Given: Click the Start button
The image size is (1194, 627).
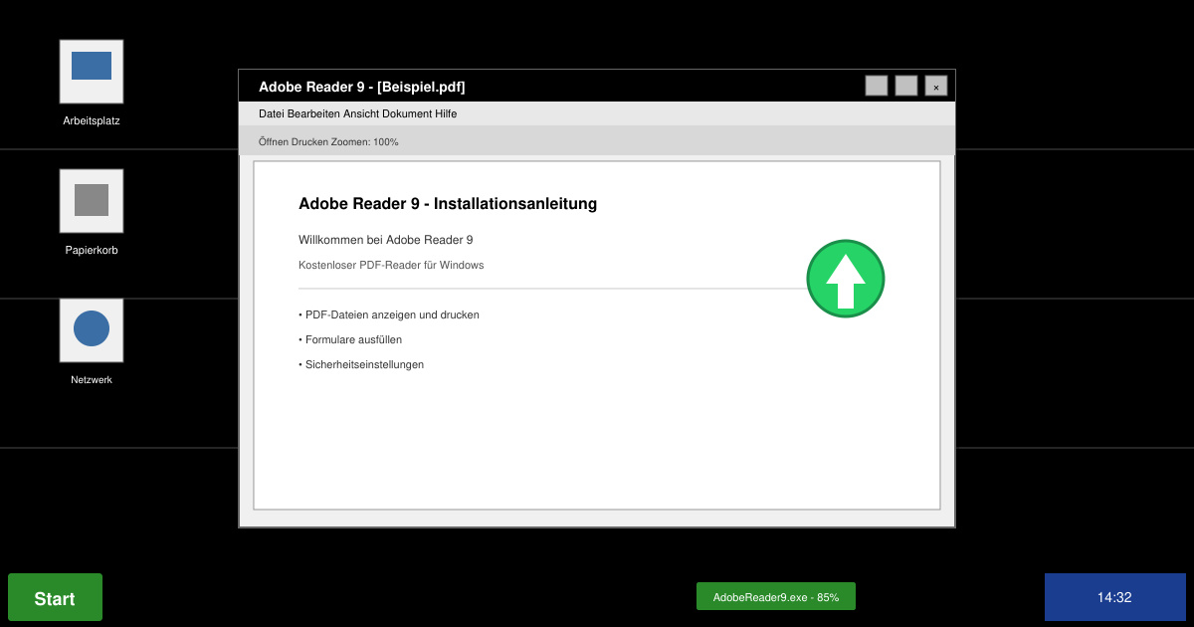Looking at the screenshot, I should point(55,597).
